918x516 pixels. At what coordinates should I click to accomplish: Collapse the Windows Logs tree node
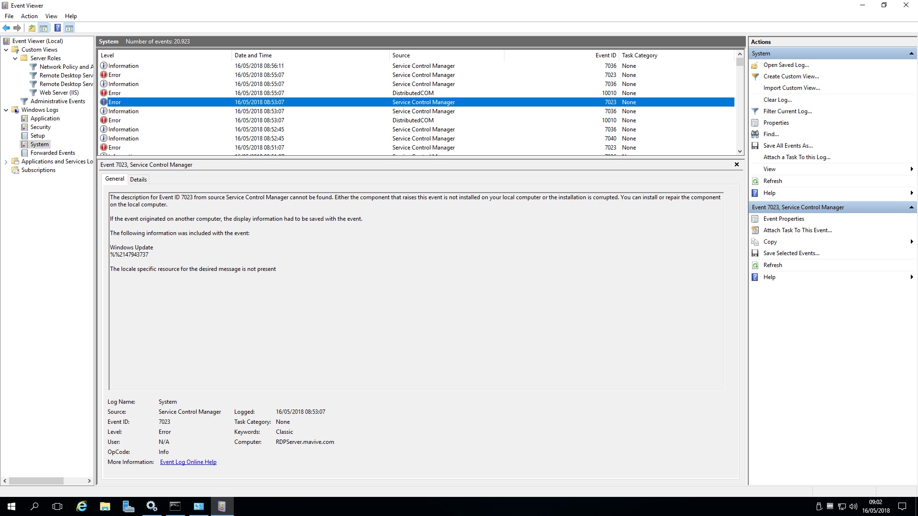[x=6, y=110]
